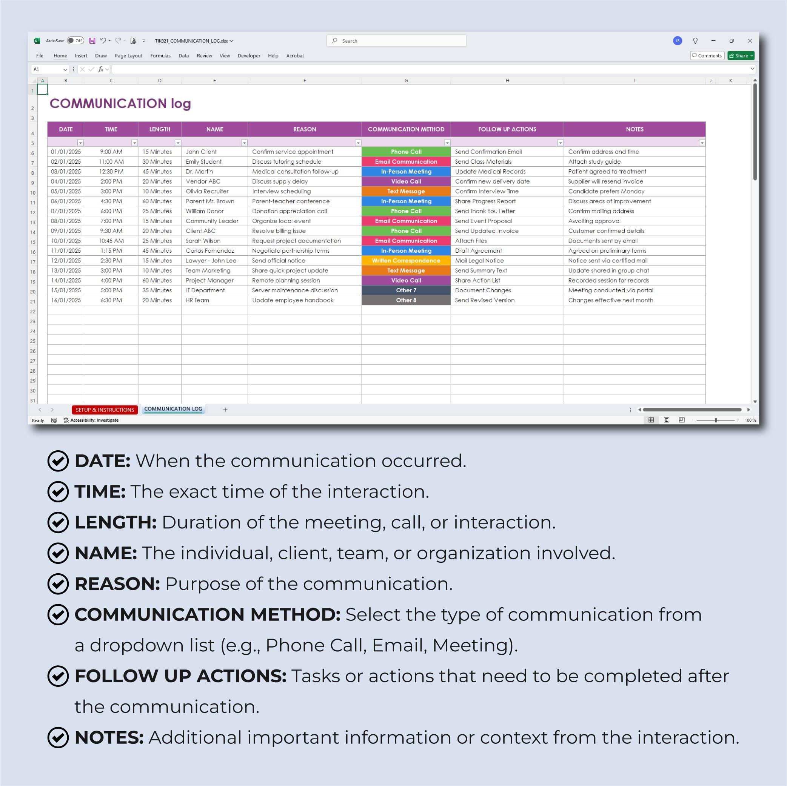Switch to Normal view icon
The height and width of the screenshot is (786, 787).
[651, 421]
